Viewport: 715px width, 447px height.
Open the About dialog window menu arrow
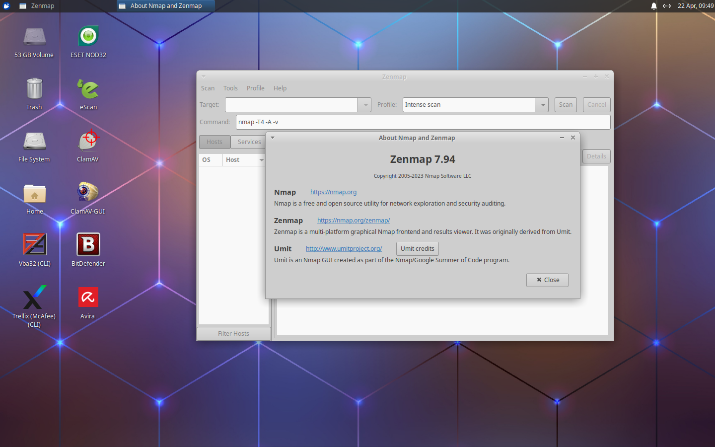pyautogui.click(x=273, y=138)
